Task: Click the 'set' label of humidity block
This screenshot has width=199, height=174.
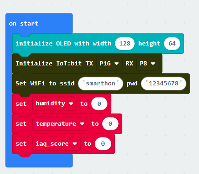Action: [21, 103]
